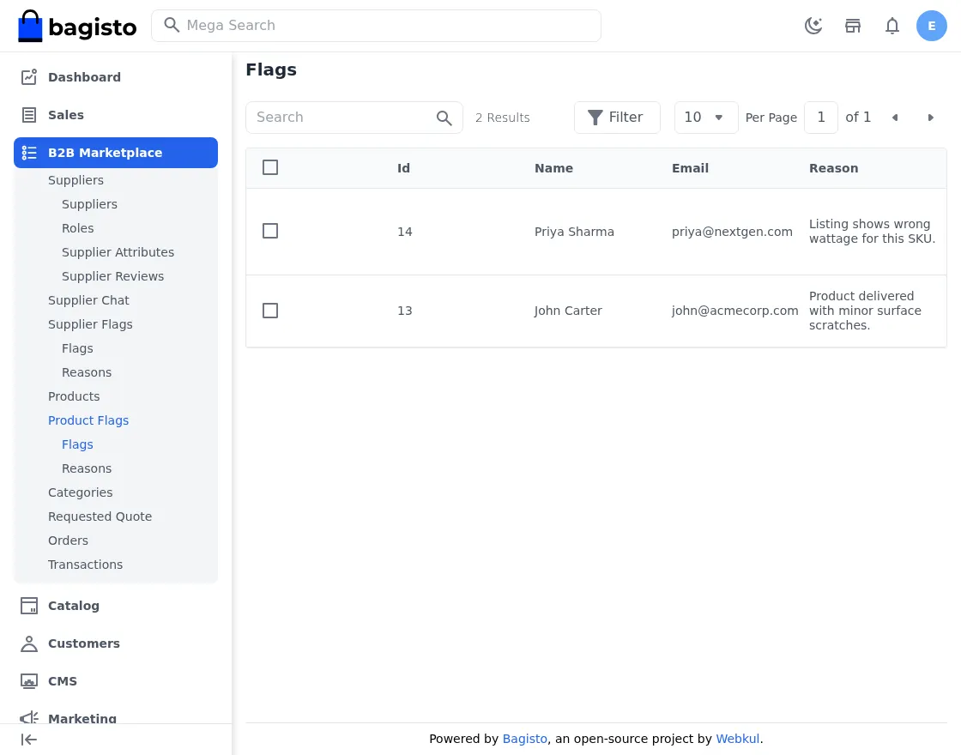Viewport: 961px width, 755px height.
Task: Click the CMS monitor icon
Action: (x=29, y=681)
